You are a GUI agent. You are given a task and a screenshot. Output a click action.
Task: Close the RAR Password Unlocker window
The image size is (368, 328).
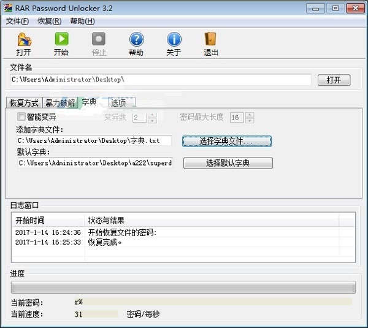pos(355,9)
